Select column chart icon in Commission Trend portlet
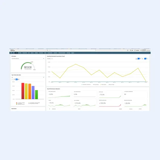Image resolution: width=160 pixels, height=160 pixels. [x=142, y=59]
